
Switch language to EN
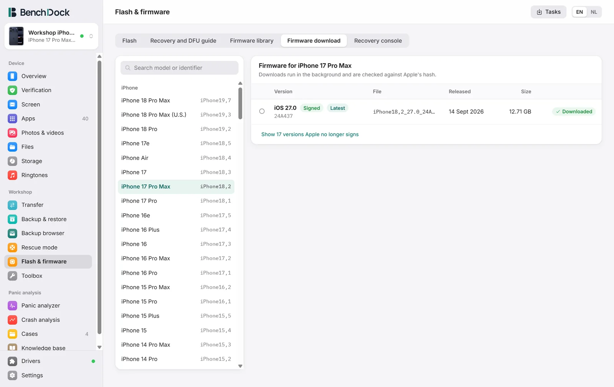[579, 12]
